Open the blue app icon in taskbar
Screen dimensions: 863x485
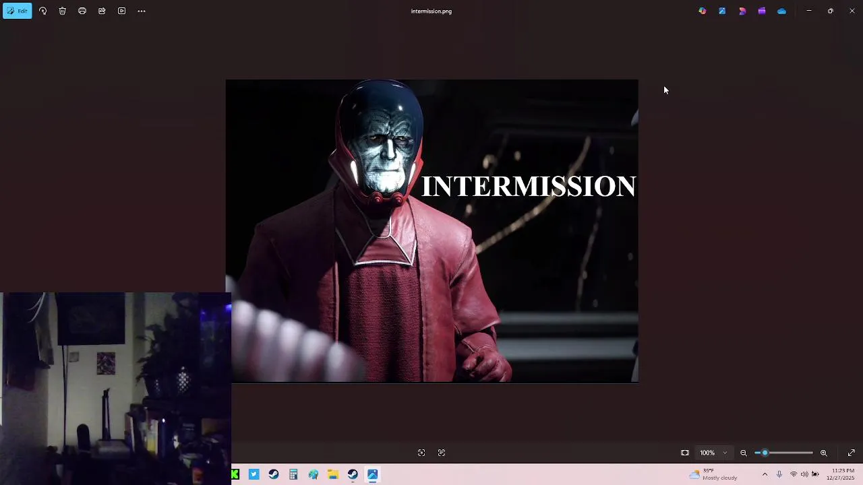254,474
